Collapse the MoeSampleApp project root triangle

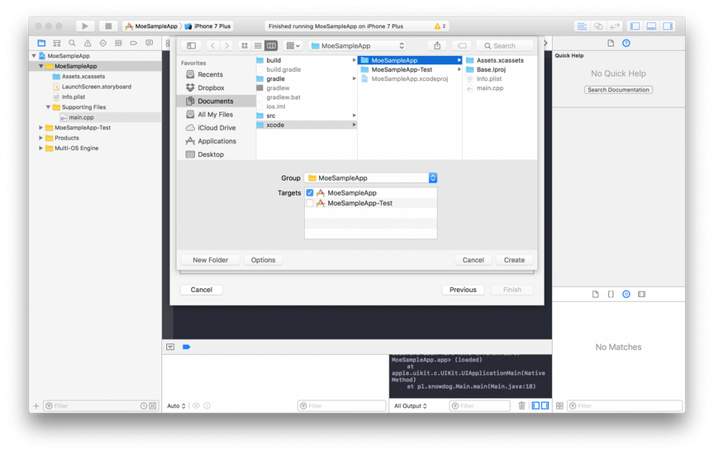pyautogui.click(x=34, y=56)
